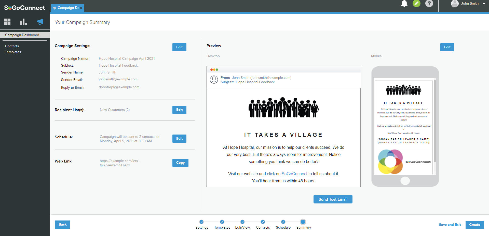Edit the Campaign Settings section
489x236 pixels.
coord(179,47)
